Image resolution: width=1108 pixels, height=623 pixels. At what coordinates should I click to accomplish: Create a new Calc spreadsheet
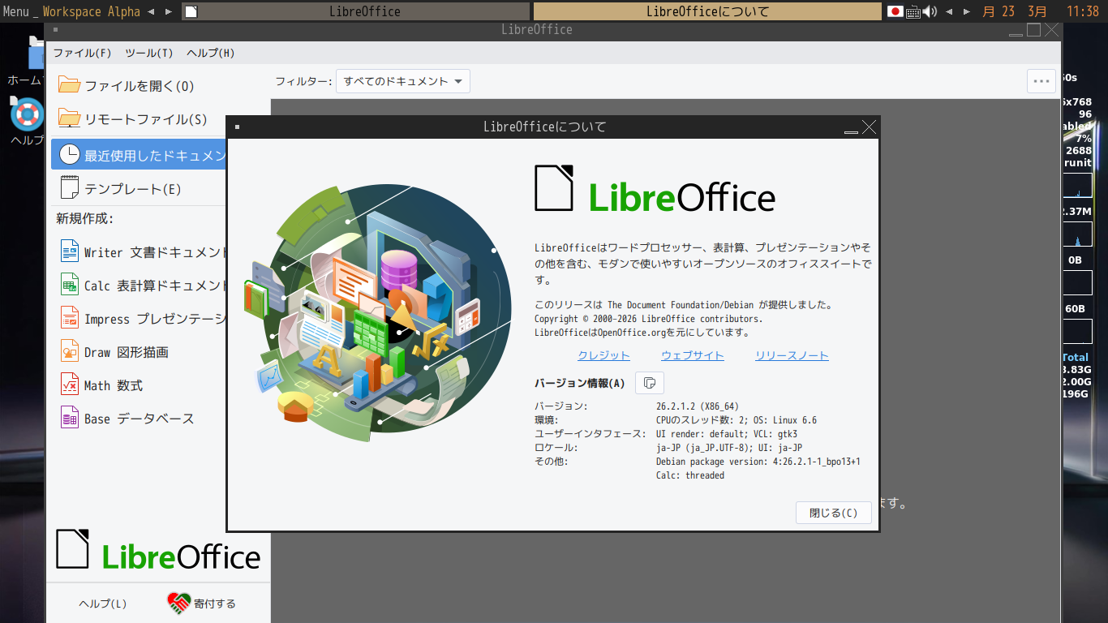(x=142, y=286)
